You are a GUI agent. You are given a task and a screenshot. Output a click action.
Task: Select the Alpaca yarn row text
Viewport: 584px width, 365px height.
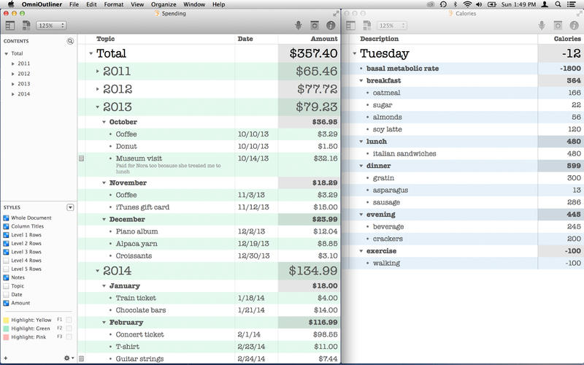[x=137, y=244]
